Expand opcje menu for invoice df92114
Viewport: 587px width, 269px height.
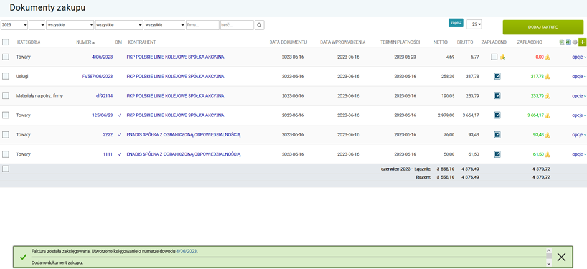[579, 96]
